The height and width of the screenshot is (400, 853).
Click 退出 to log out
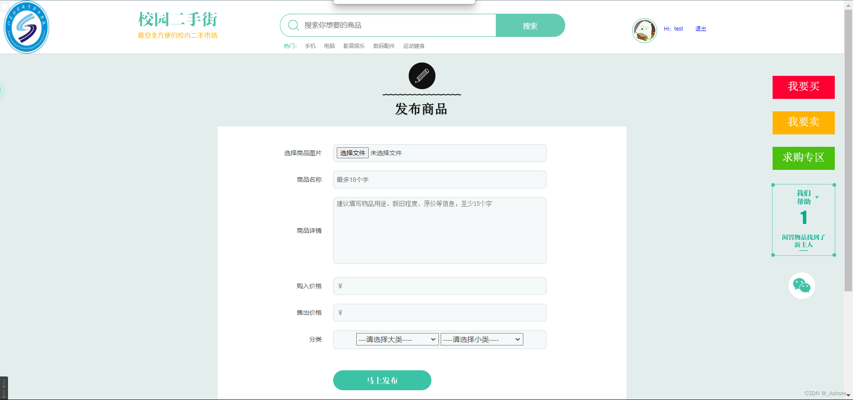700,28
